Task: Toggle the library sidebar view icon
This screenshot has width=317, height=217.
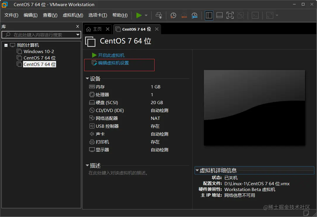Action: point(209,15)
